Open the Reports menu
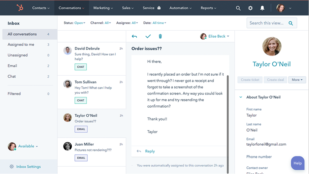 pyautogui.click(x=208, y=8)
